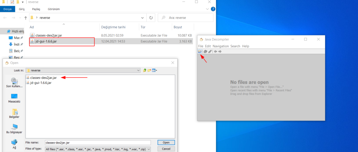Click Up One Level icon in Open dialog

click(144, 70)
